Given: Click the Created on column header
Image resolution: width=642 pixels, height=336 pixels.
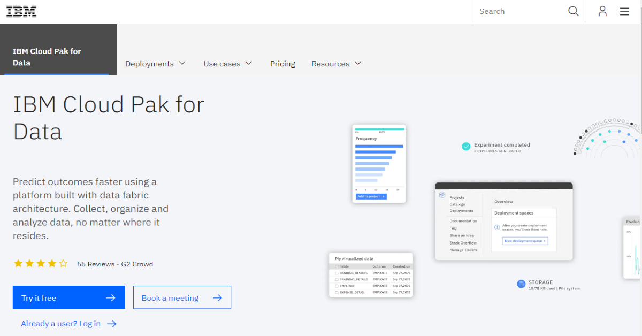Looking at the screenshot, I should pos(401,266).
